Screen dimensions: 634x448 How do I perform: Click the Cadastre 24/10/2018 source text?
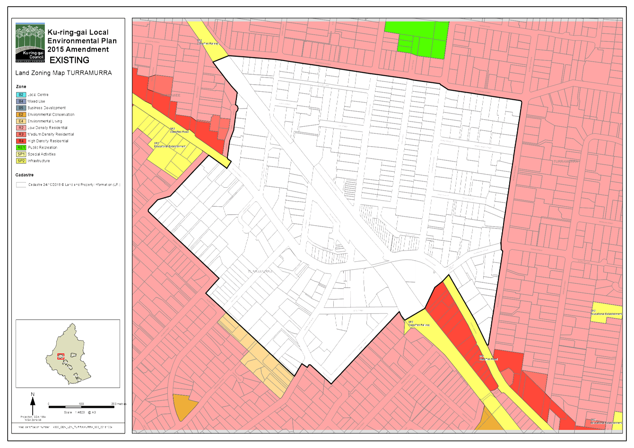[74, 185]
